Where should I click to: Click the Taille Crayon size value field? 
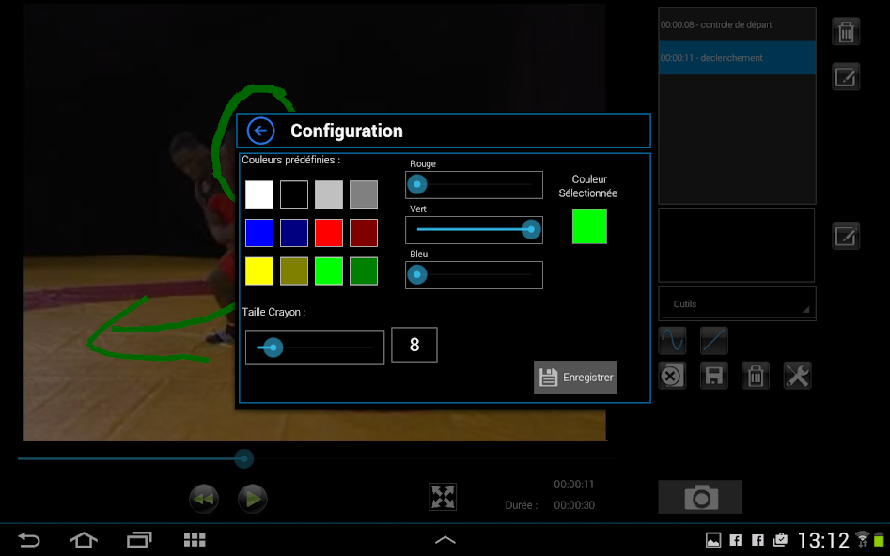(414, 345)
